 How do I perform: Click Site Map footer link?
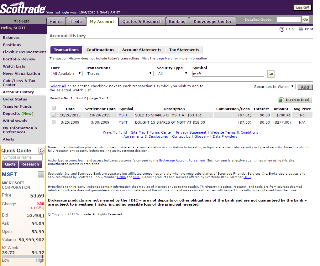pos(138,132)
